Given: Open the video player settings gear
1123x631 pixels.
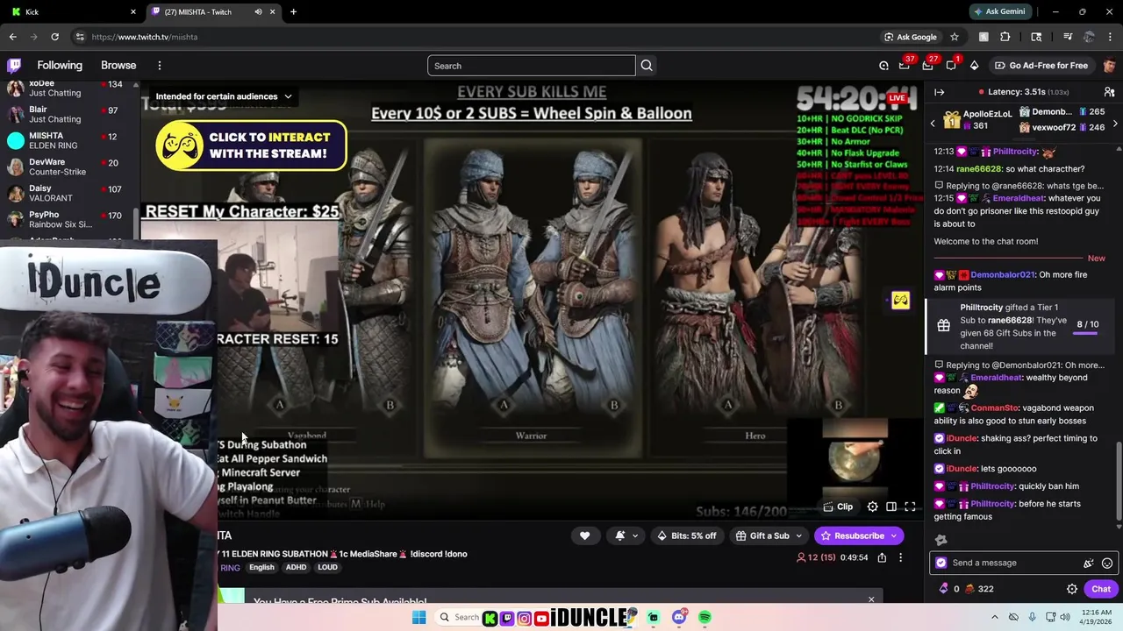Looking at the screenshot, I should click(872, 507).
